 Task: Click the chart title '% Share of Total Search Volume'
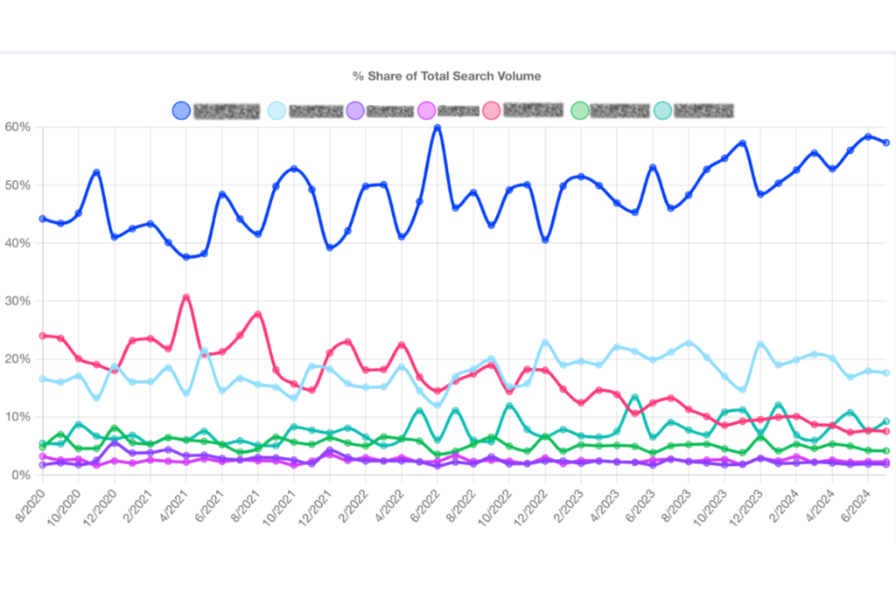tap(446, 76)
